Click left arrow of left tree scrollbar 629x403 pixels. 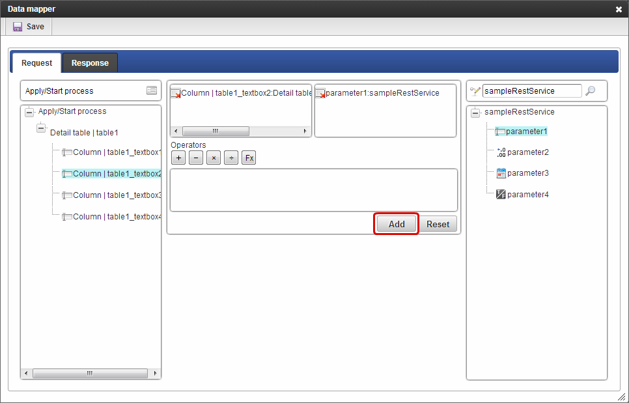[x=25, y=373]
